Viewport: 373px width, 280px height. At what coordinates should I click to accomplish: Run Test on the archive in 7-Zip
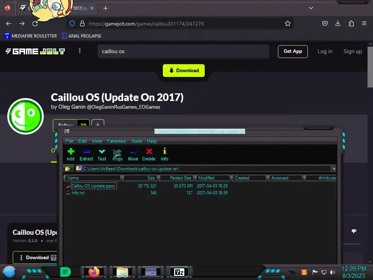(102, 154)
